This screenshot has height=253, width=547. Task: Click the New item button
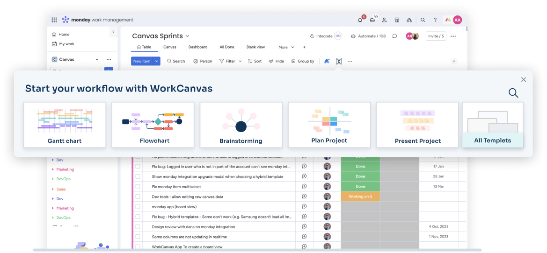pyautogui.click(x=142, y=61)
